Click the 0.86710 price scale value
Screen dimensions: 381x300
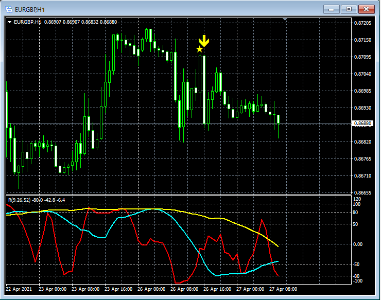click(x=363, y=176)
